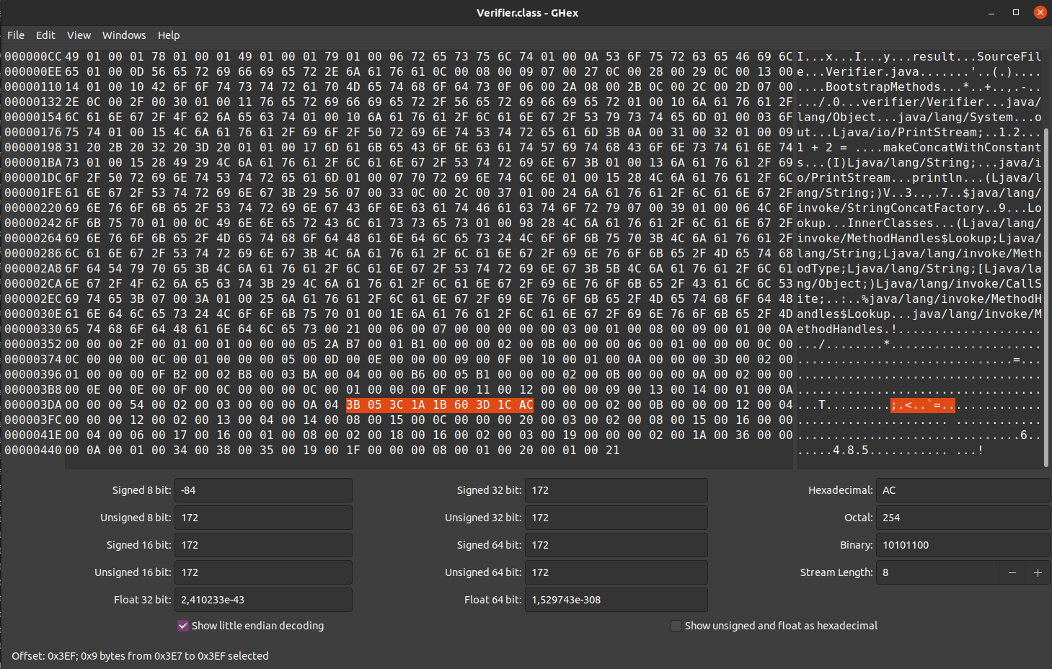
Task: Click offset label 00000132
Action: 33,102
